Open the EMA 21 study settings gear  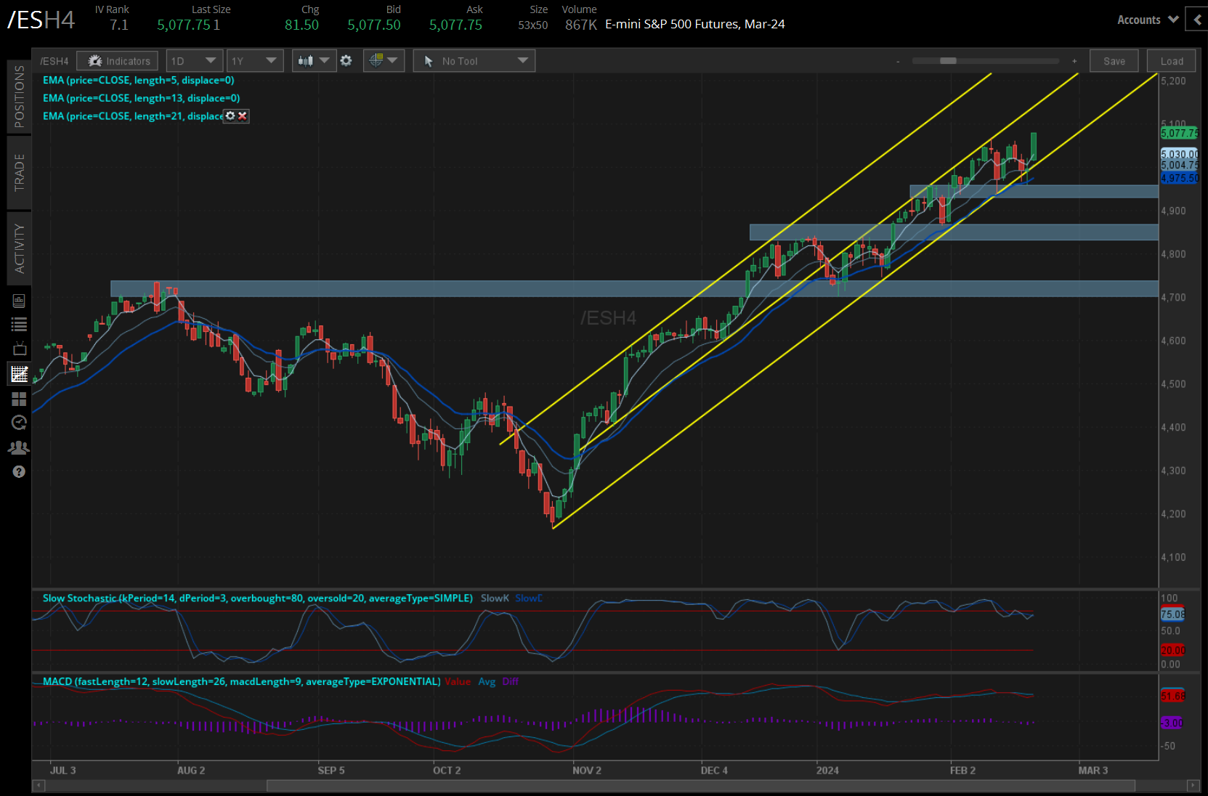(230, 116)
